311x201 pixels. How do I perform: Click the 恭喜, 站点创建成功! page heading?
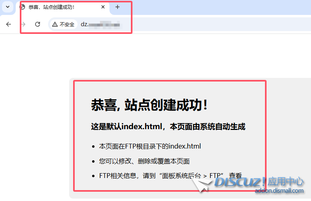point(150,105)
